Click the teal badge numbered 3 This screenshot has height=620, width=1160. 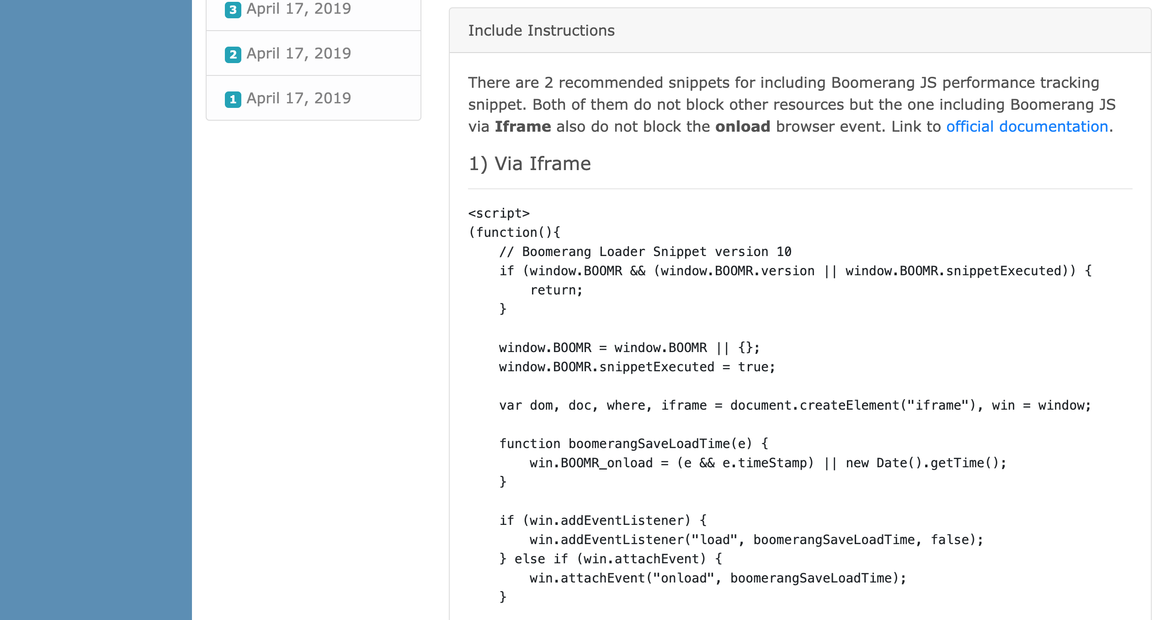pos(233,10)
